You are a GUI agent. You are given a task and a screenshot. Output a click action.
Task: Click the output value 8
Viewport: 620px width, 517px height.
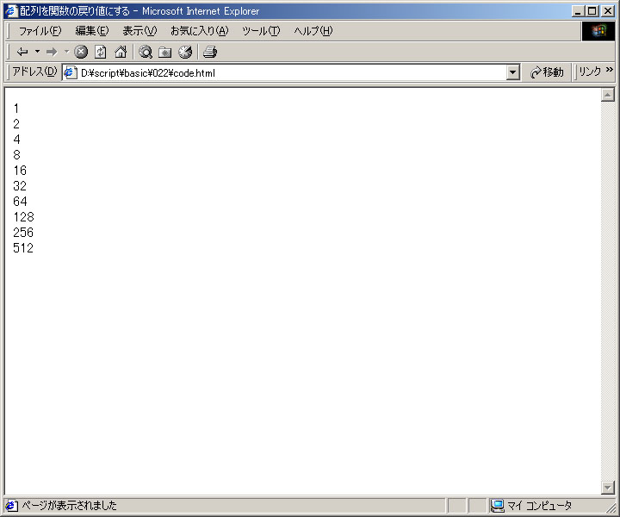tap(16, 154)
